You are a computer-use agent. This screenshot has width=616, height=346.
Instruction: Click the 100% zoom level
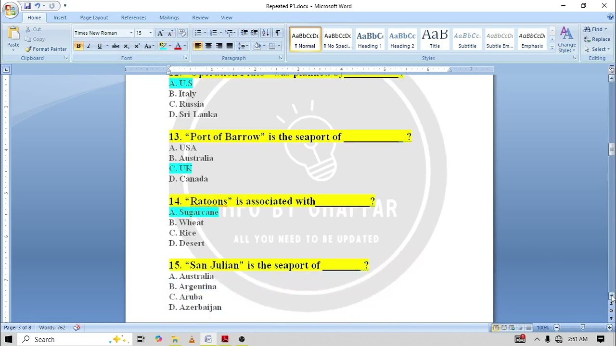click(543, 328)
